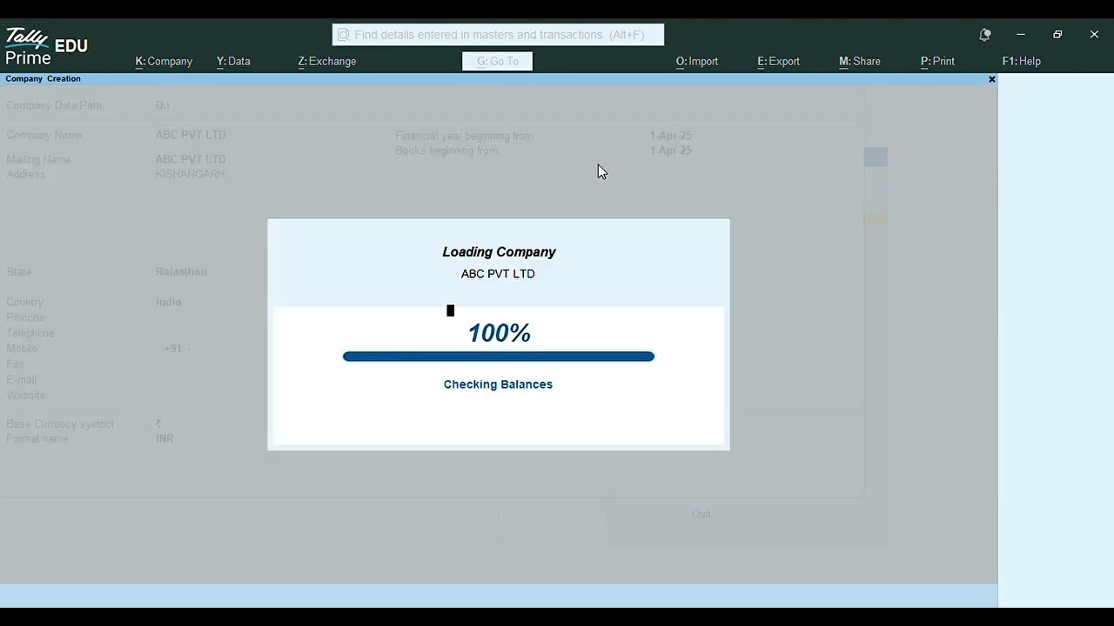The image size is (1114, 626).
Task: Open the O: Import menu
Action: pyautogui.click(x=697, y=62)
